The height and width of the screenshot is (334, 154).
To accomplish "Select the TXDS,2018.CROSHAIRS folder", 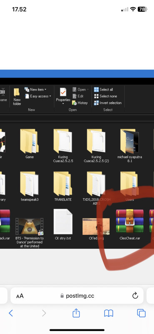I will pos(96,188).
